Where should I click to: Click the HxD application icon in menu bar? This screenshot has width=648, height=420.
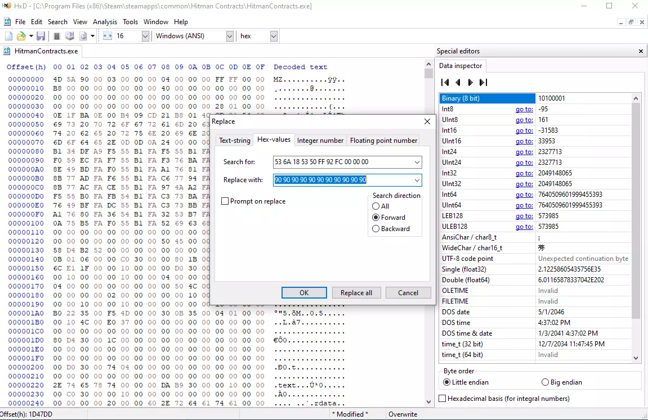click(x=7, y=22)
